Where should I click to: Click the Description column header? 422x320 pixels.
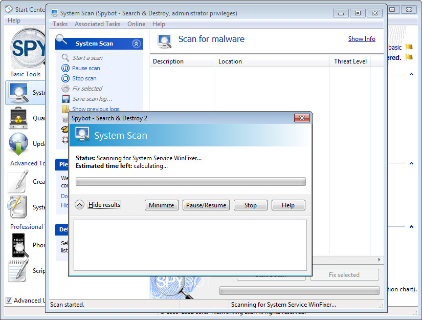pyautogui.click(x=182, y=61)
